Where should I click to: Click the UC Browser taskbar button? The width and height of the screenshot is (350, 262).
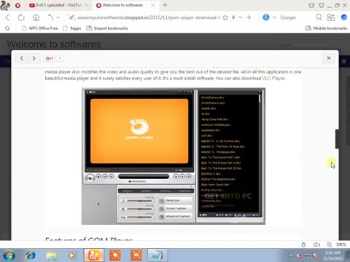pyautogui.click(x=93, y=255)
